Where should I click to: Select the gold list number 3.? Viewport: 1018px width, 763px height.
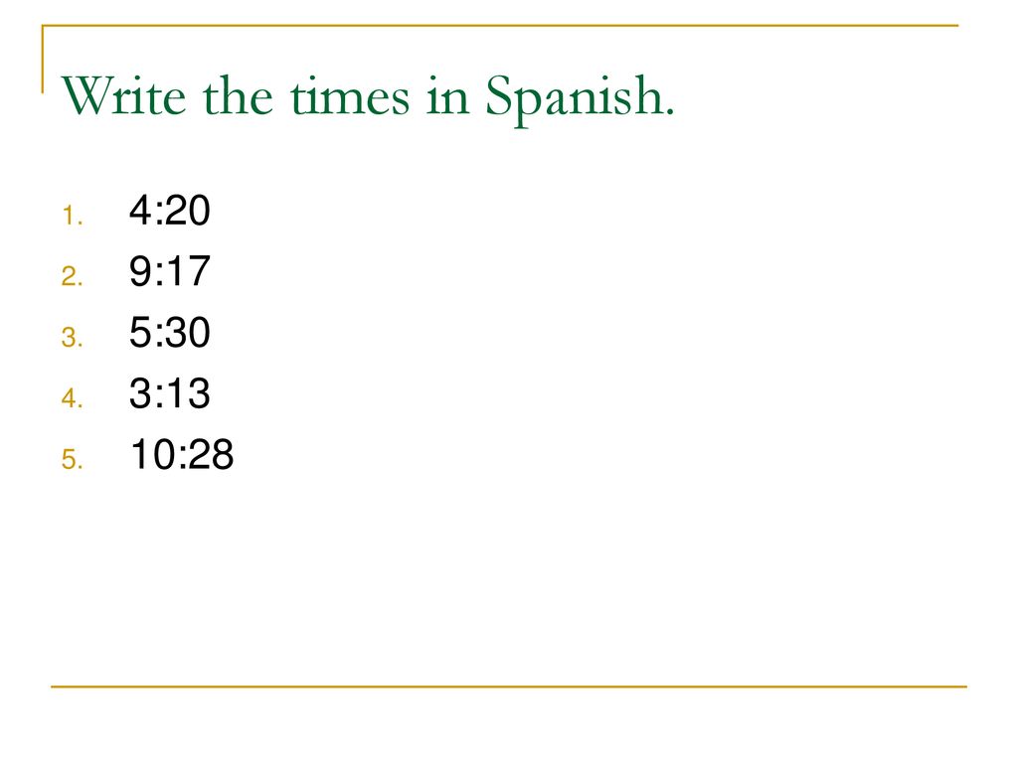pos(72,338)
